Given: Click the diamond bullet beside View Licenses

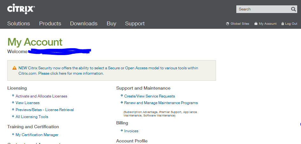Looking at the screenshot, I should tap(13, 103).
